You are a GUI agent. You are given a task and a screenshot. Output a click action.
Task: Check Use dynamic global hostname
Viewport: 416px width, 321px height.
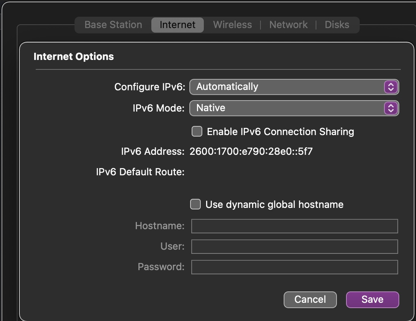point(195,204)
